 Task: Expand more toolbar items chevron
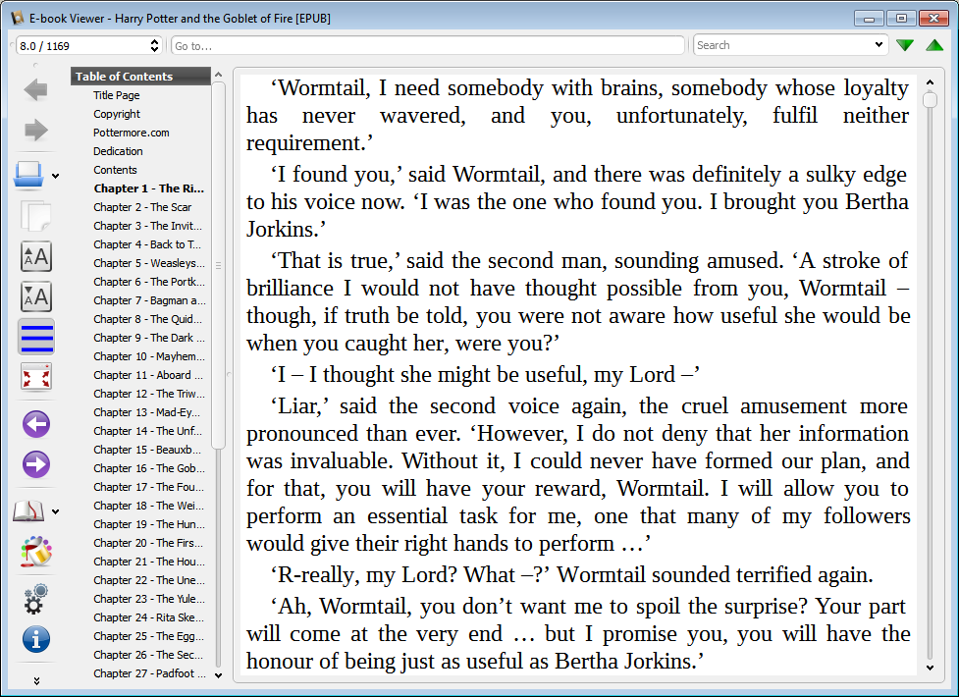point(36,681)
